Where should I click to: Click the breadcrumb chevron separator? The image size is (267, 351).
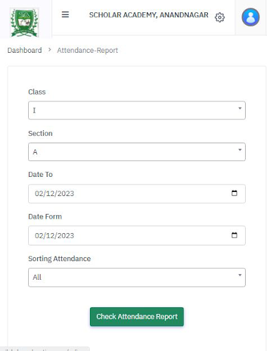pos(49,49)
